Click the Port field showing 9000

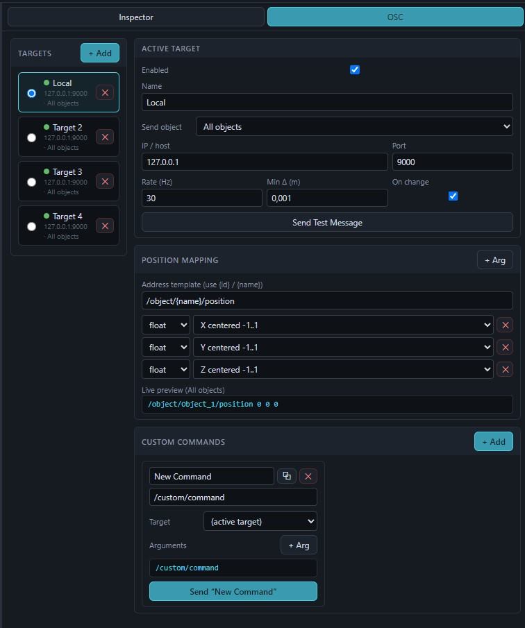(x=453, y=162)
